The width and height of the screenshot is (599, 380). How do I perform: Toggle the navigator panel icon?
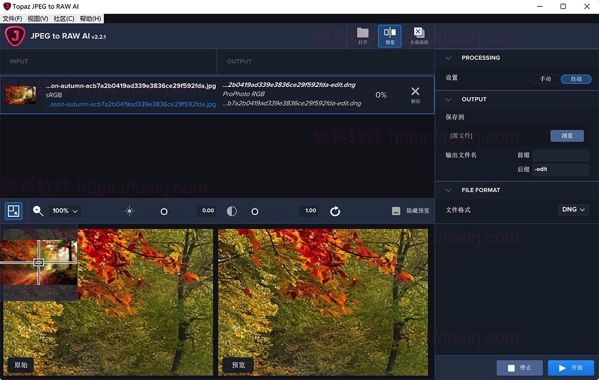13,211
